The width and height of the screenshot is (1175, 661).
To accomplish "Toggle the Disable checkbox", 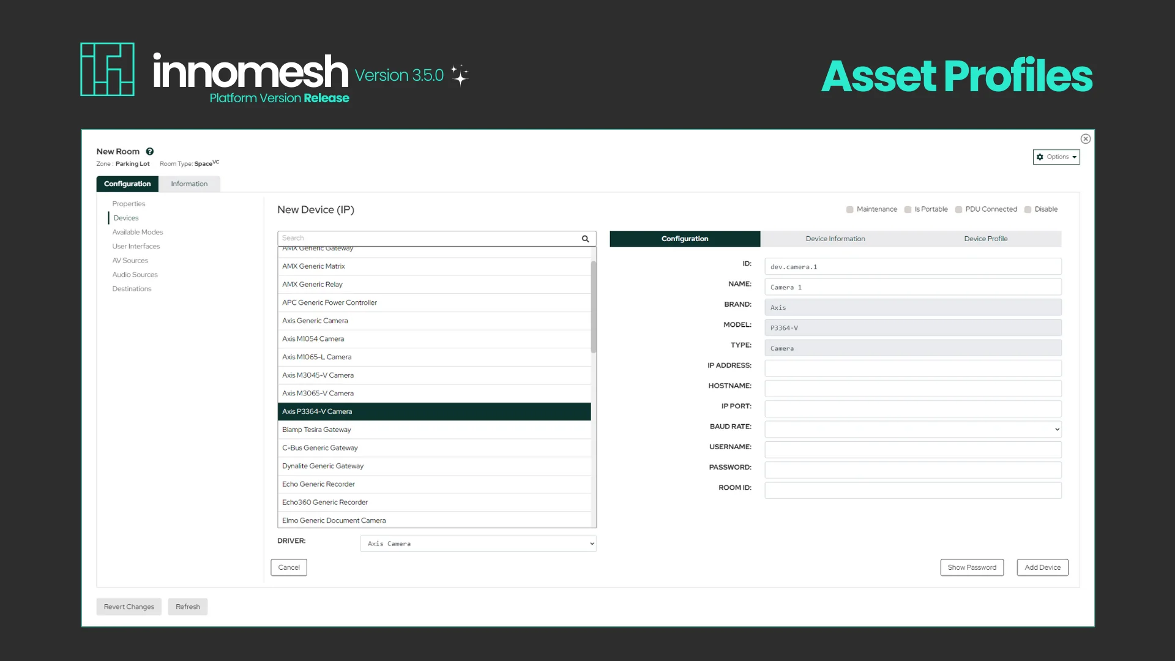I will pos(1028,210).
